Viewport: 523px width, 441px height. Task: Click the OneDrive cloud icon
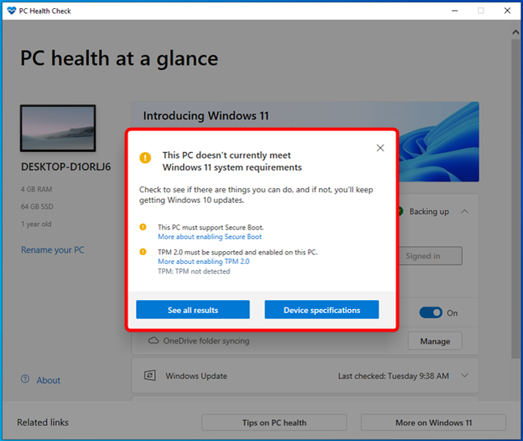(x=153, y=340)
